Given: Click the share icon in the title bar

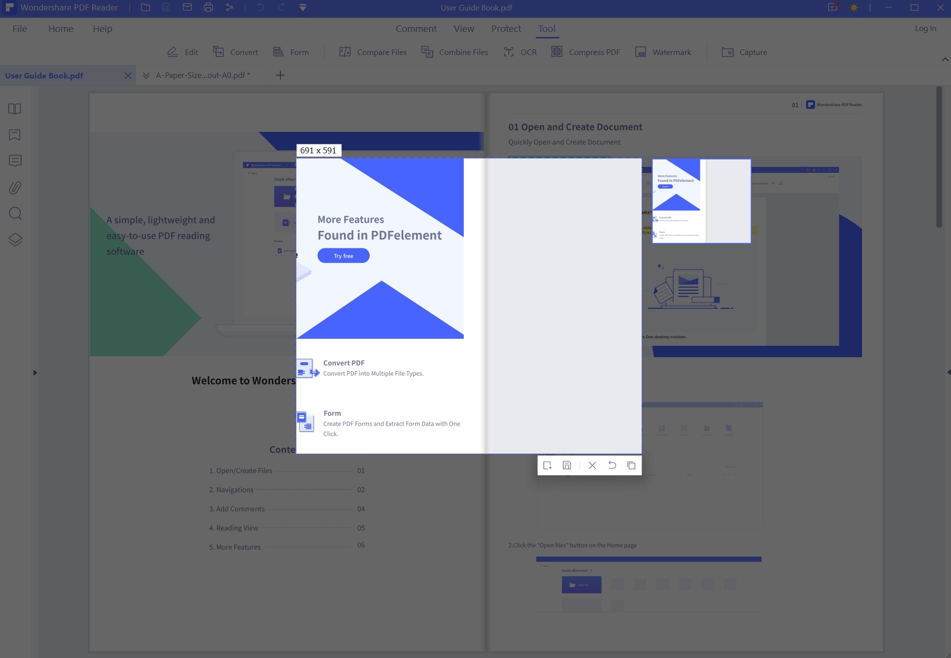Looking at the screenshot, I should click(229, 7).
